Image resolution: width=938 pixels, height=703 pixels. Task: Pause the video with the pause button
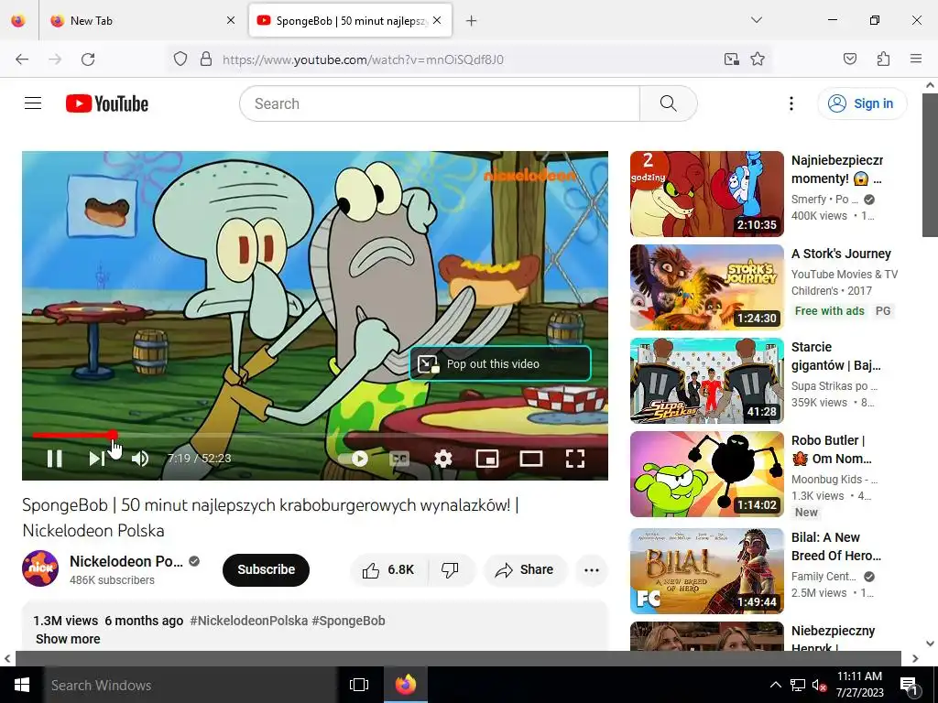(54, 459)
